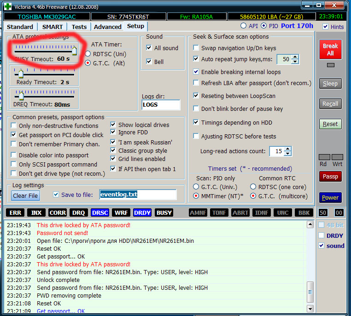This screenshot has width=351, height=316.
Task: Click the Logs dir input field
Action: (161, 105)
